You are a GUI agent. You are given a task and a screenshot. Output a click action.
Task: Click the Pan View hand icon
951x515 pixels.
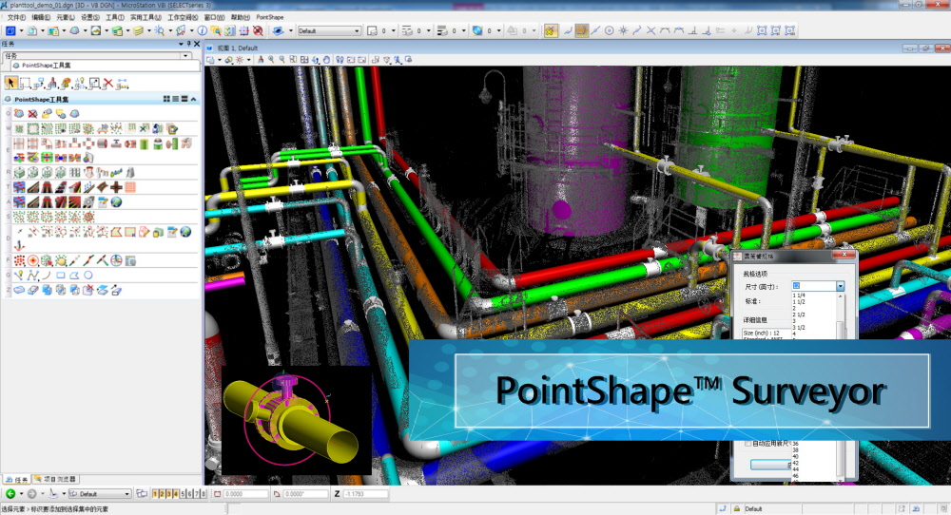click(x=327, y=59)
